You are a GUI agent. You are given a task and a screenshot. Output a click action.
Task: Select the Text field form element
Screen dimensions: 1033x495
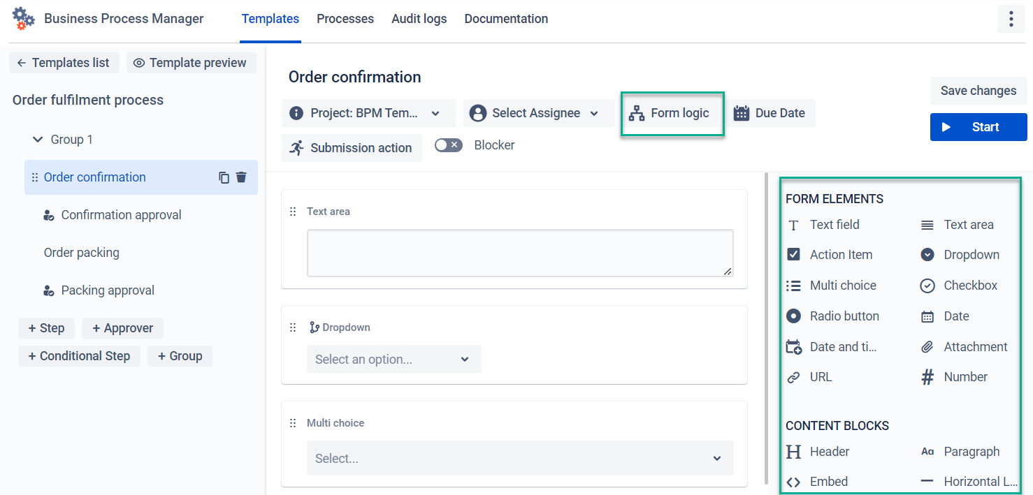[833, 224]
